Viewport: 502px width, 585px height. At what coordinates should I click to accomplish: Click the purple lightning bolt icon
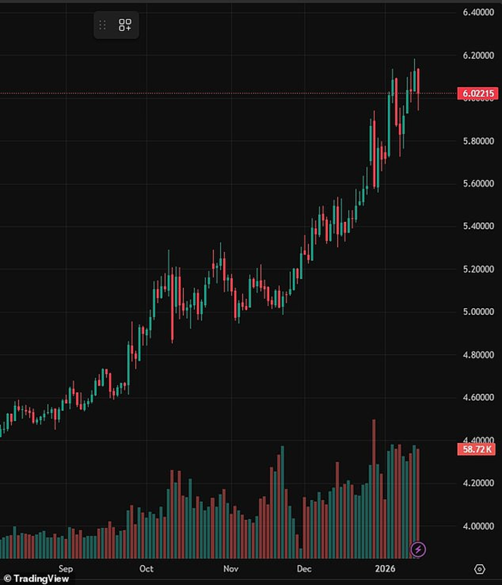[x=418, y=548]
